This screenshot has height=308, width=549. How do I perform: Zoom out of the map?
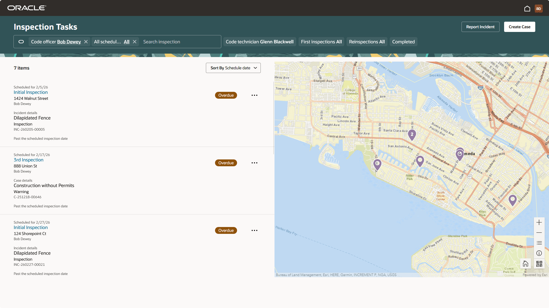[539, 232]
